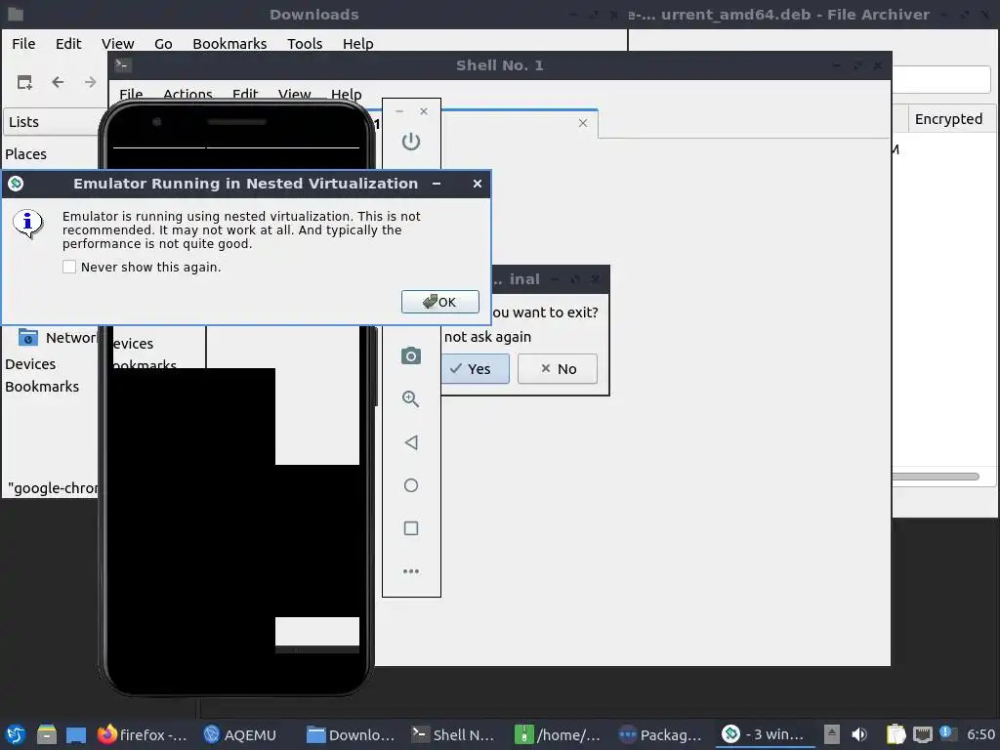Click the horizontal scrollbar in File Archiver
The image size is (1000, 750).
point(935,477)
